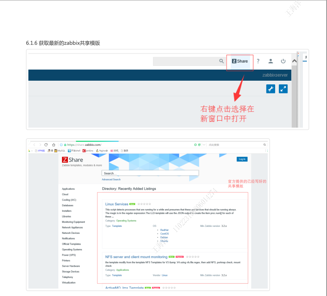Select the Databases category

click(67, 205)
